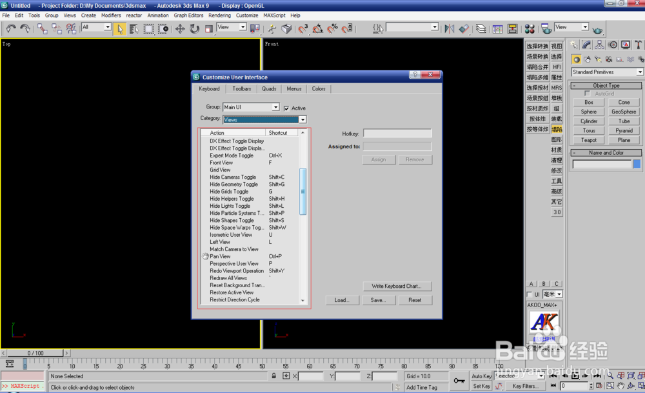Activate Select and Scale tool
645x393 pixels.
click(x=208, y=28)
